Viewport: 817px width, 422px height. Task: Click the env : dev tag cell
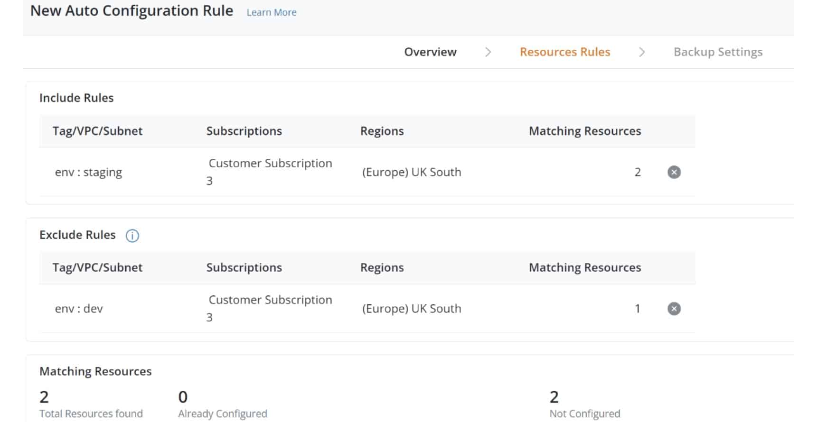point(79,309)
